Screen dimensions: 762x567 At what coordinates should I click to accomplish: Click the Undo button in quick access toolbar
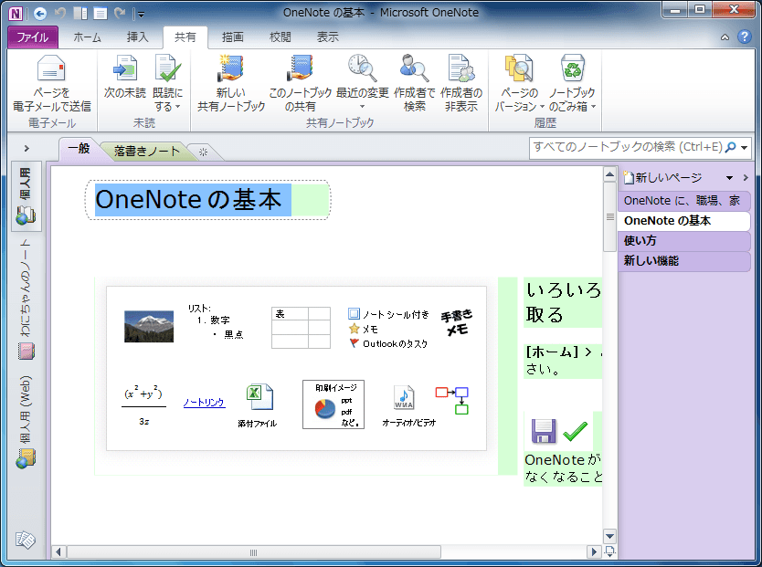[60, 13]
